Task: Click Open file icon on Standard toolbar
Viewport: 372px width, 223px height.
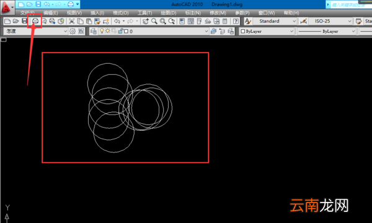Action: (15, 21)
